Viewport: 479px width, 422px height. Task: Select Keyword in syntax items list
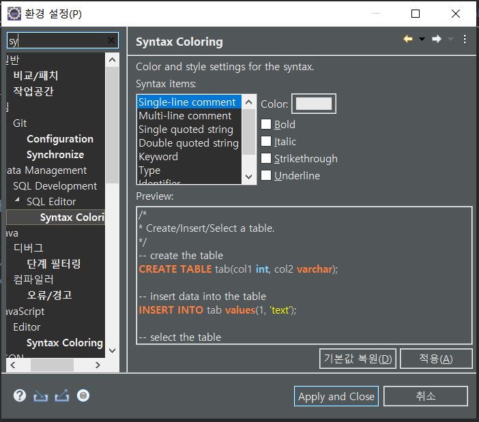[x=158, y=157]
